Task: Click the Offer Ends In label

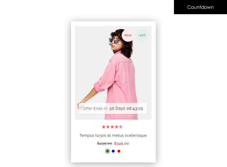Action: [x=95, y=109]
